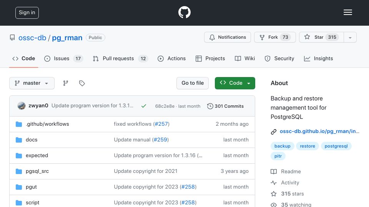Open the expected folder
The image size is (369, 207).
click(37, 155)
